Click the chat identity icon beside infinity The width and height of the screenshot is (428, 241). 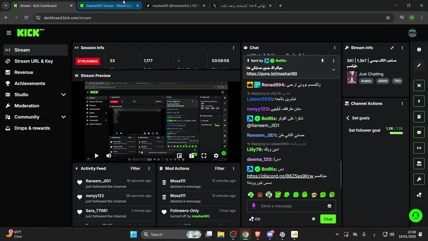pos(251,219)
